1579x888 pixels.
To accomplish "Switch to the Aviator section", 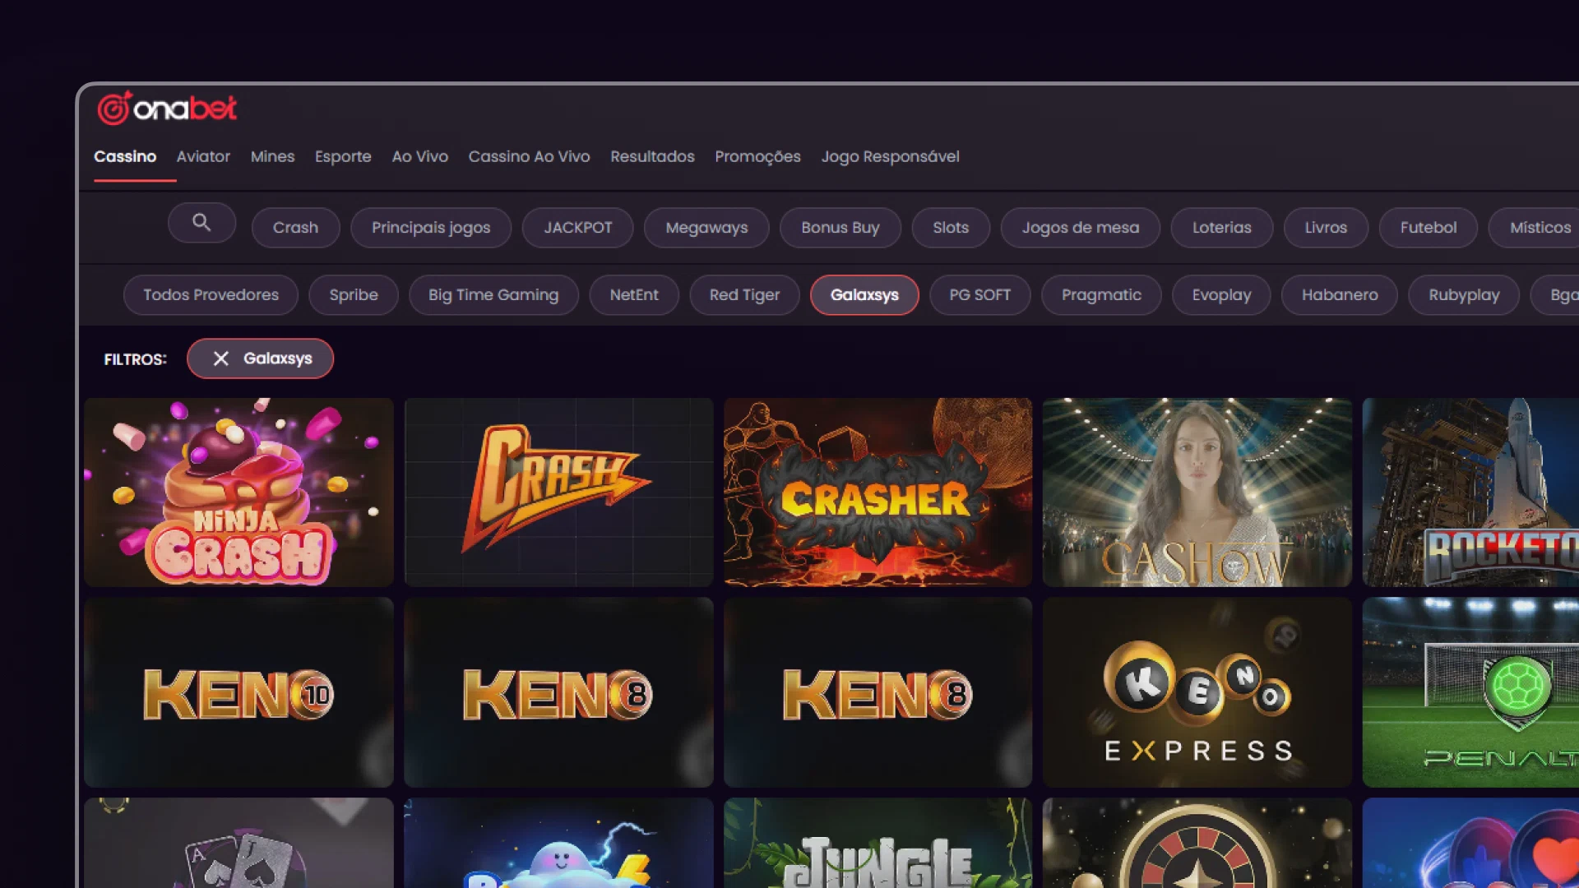I will (x=202, y=156).
